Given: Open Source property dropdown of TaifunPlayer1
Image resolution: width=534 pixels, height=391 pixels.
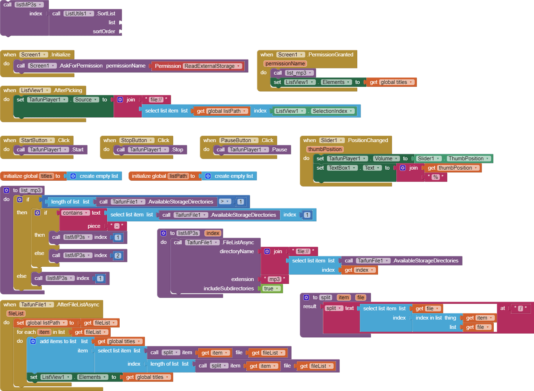Looking at the screenshot, I should [86, 100].
